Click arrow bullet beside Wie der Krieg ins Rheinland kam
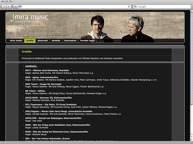Image resolution: width=193 pixels, height=144 pixels. click(23, 132)
